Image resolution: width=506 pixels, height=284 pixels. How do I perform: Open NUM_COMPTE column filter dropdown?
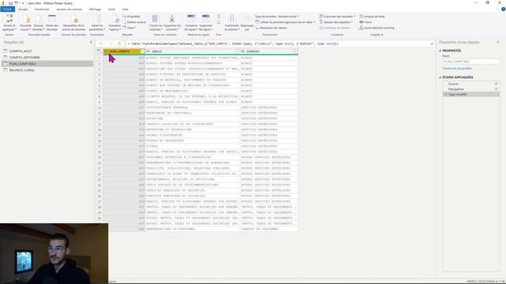pyautogui.click(x=142, y=51)
